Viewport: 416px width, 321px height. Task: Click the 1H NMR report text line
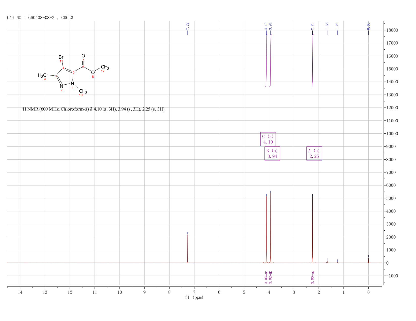[x=94, y=109]
